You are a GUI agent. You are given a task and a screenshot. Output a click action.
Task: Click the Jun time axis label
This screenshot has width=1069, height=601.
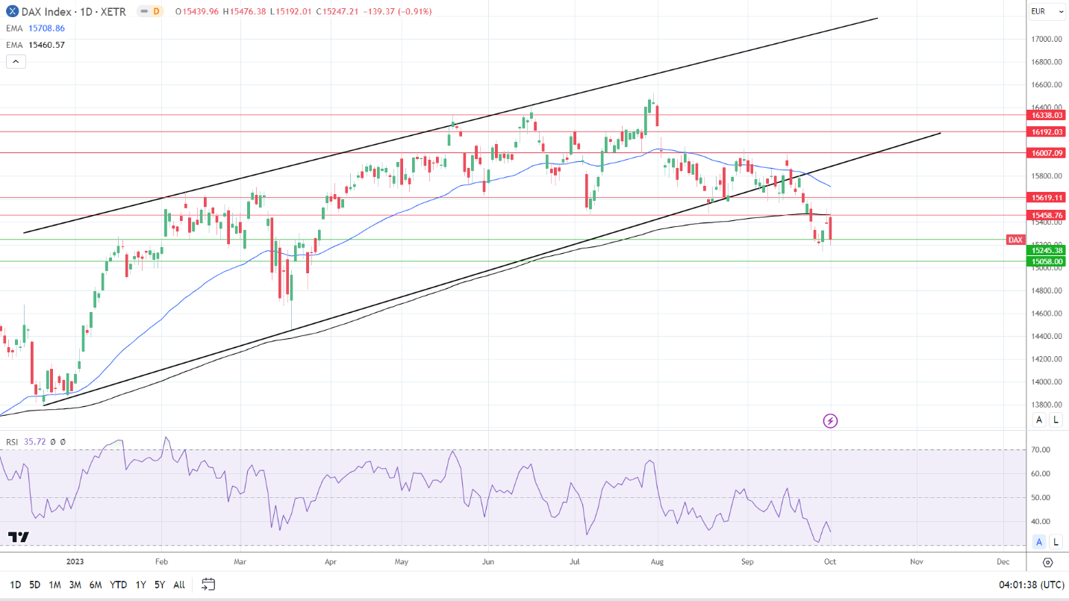[487, 561]
